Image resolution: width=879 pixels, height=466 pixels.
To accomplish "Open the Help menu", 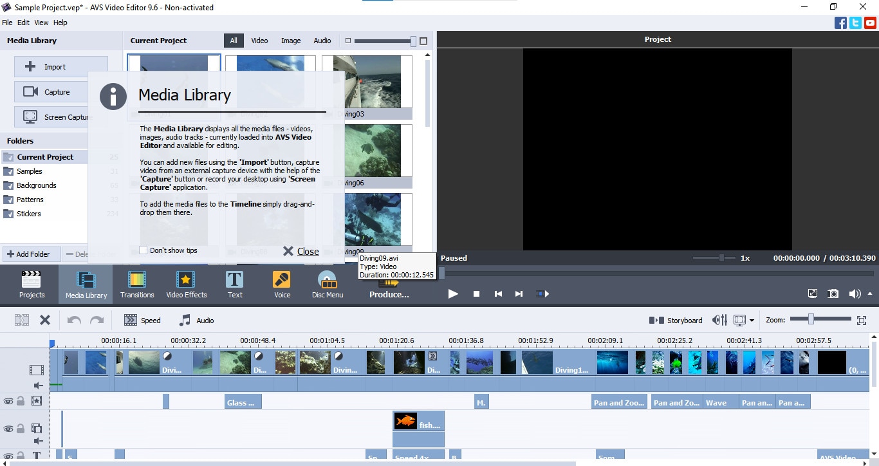I will pyautogui.click(x=60, y=23).
